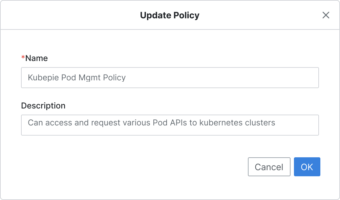Image resolution: width=340 pixels, height=200 pixels.
Task: Place cursor on word Can in Description
Action: pos(35,123)
